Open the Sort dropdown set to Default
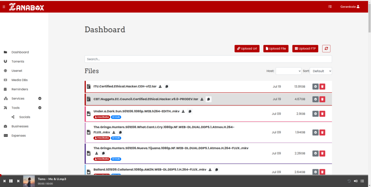 pyautogui.click(x=321, y=71)
